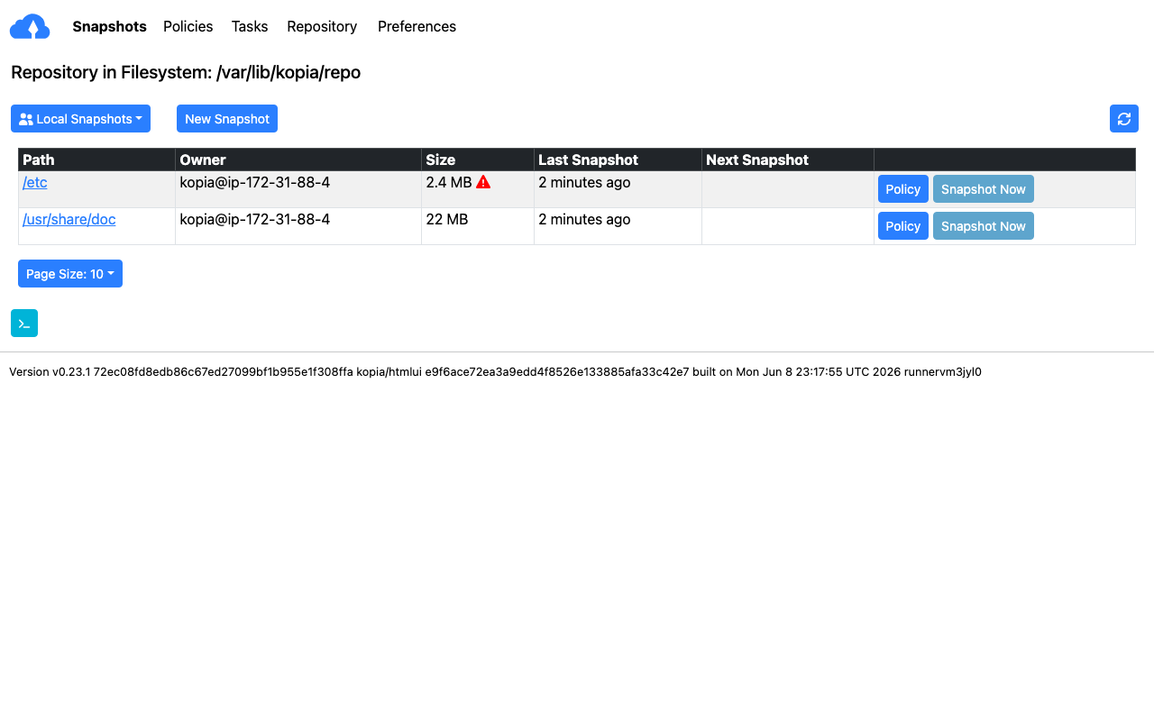Click Snapshot Now for /etc
1154x721 pixels.
click(984, 189)
